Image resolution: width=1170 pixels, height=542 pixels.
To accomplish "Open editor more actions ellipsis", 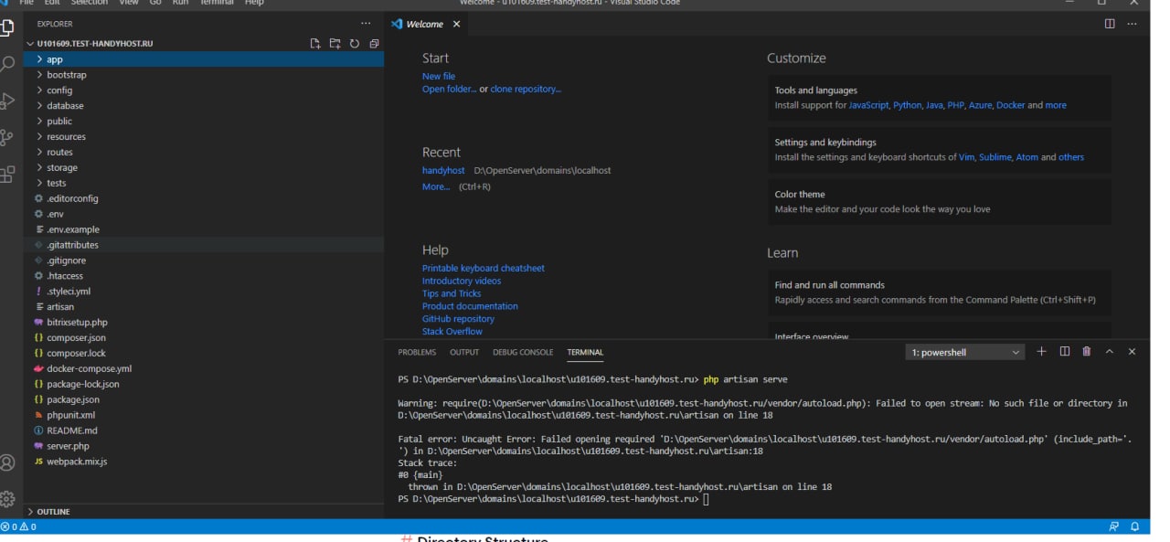I will coord(1132,24).
